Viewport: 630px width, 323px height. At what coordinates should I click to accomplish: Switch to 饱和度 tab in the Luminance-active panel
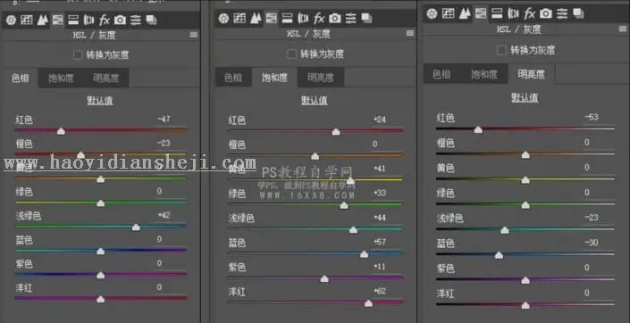484,74
